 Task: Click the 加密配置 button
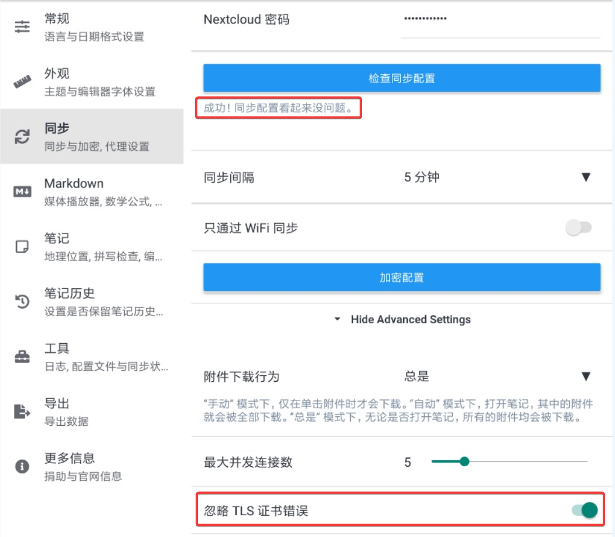(x=402, y=278)
